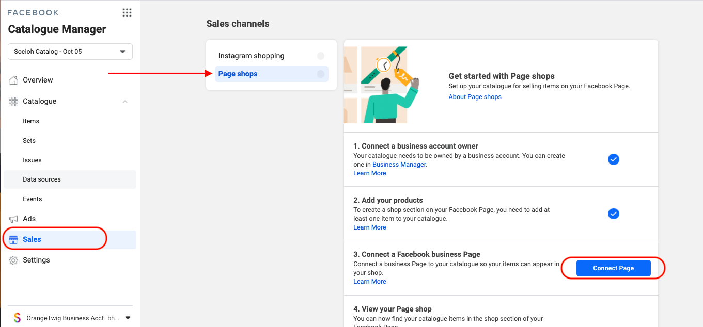The height and width of the screenshot is (327, 703).
Task: Open the nine-dot apps grid icon
Action: pyautogui.click(x=127, y=13)
